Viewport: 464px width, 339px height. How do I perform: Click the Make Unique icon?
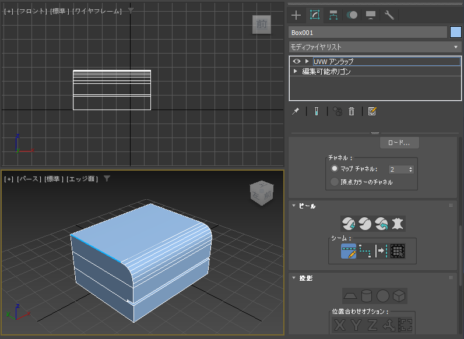338,111
